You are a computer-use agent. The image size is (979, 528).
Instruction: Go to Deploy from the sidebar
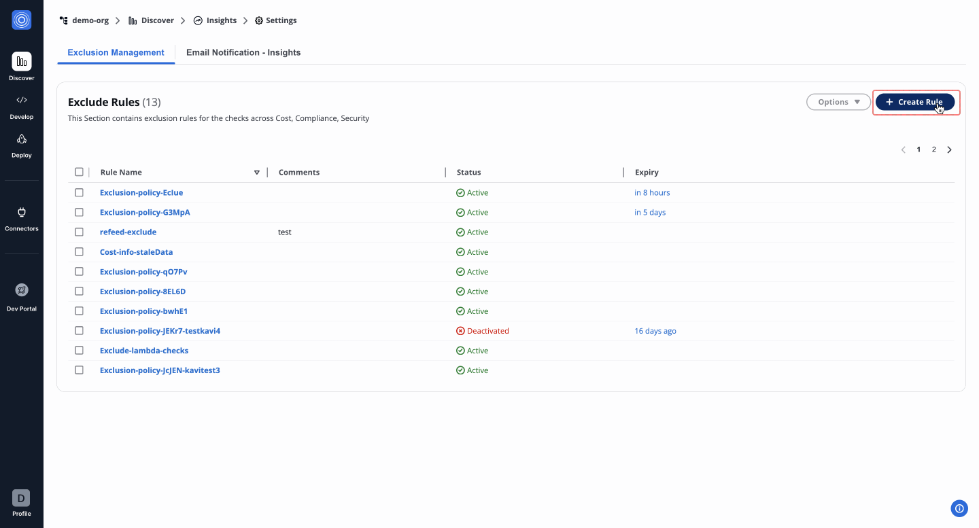tap(22, 139)
